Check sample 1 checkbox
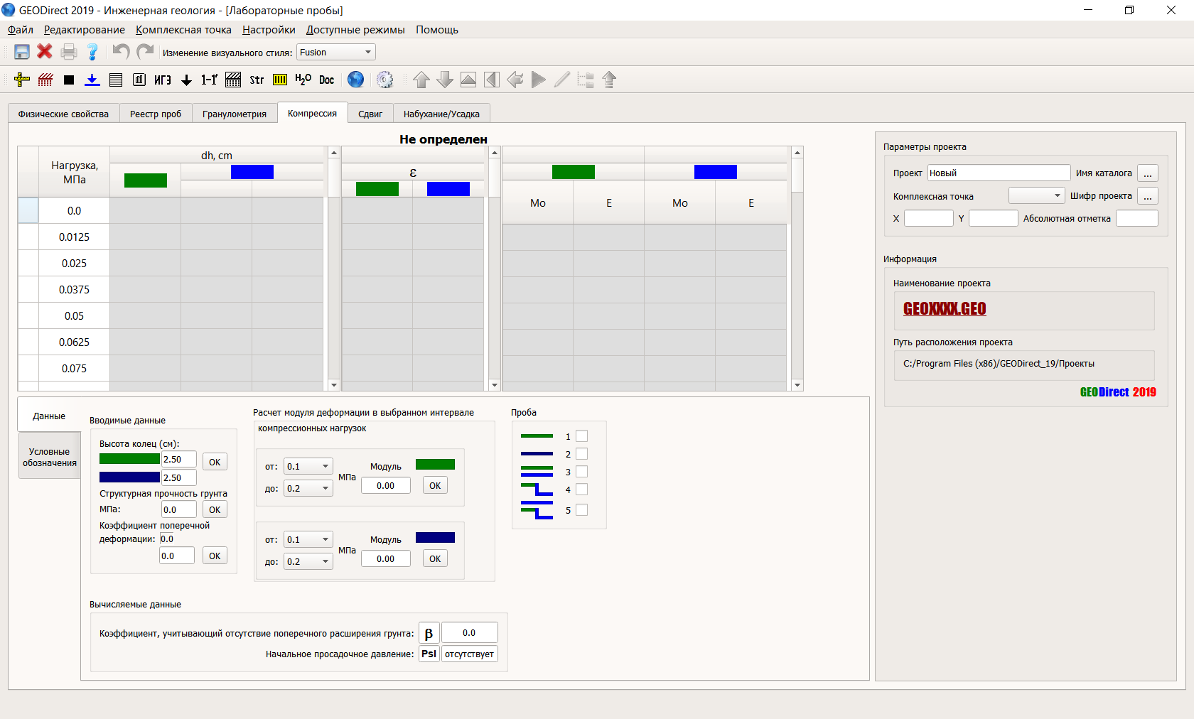The width and height of the screenshot is (1194, 719). coord(581,436)
